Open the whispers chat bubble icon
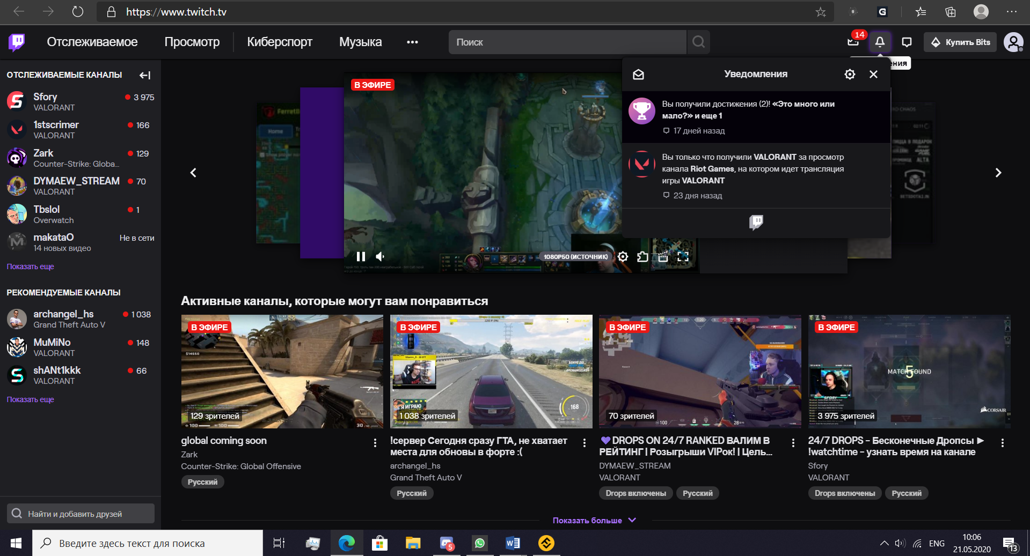This screenshot has width=1030, height=556. click(907, 42)
